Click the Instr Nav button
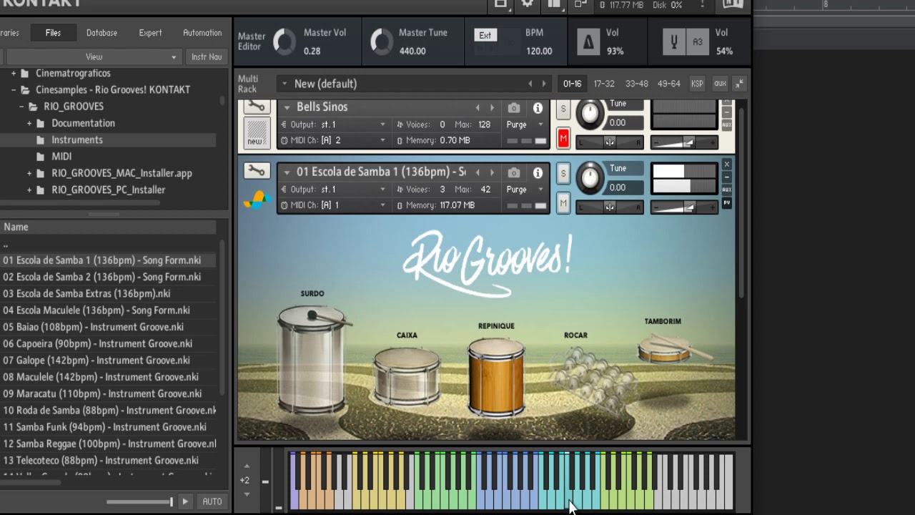The image size is (915, 515). (207, 57)
